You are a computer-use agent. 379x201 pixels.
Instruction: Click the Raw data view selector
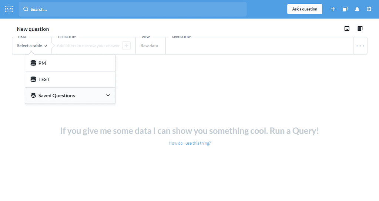[x=149, y=46]
